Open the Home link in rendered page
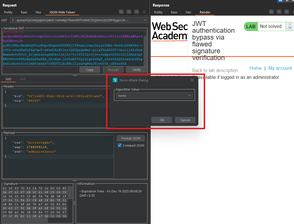Image resolution: width=294 pixels, height=224 pixels. [255, 68]
